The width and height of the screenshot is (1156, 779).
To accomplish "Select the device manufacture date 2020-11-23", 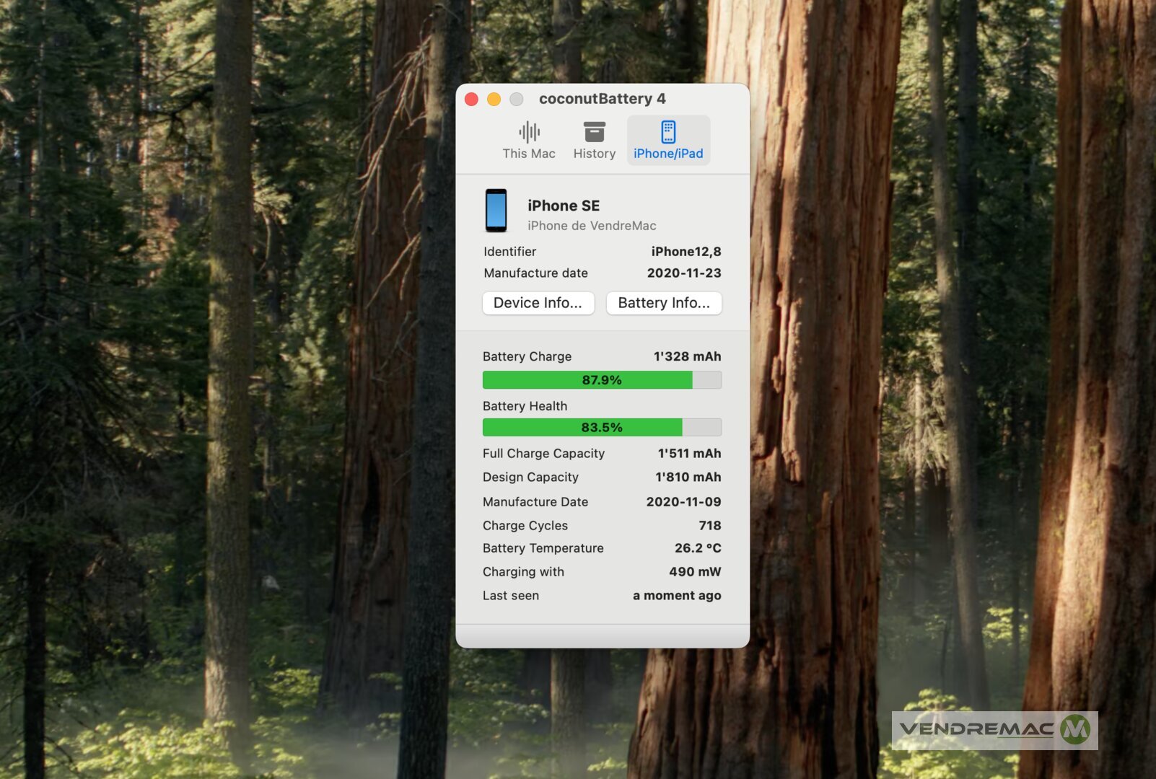I will click(x=683, y=273).
